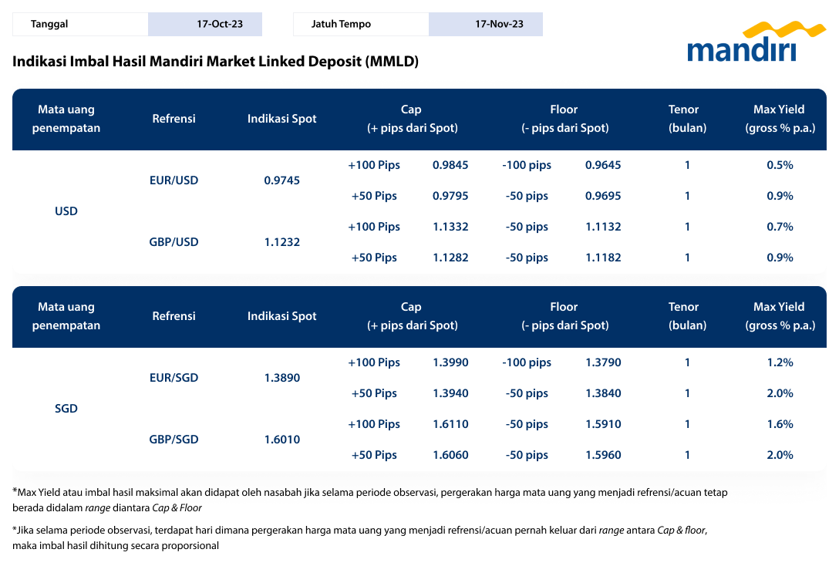The height and width of the screenshot is (566, 839).
Task: Click spot indication 1.1232
Action: click(282, 242)
